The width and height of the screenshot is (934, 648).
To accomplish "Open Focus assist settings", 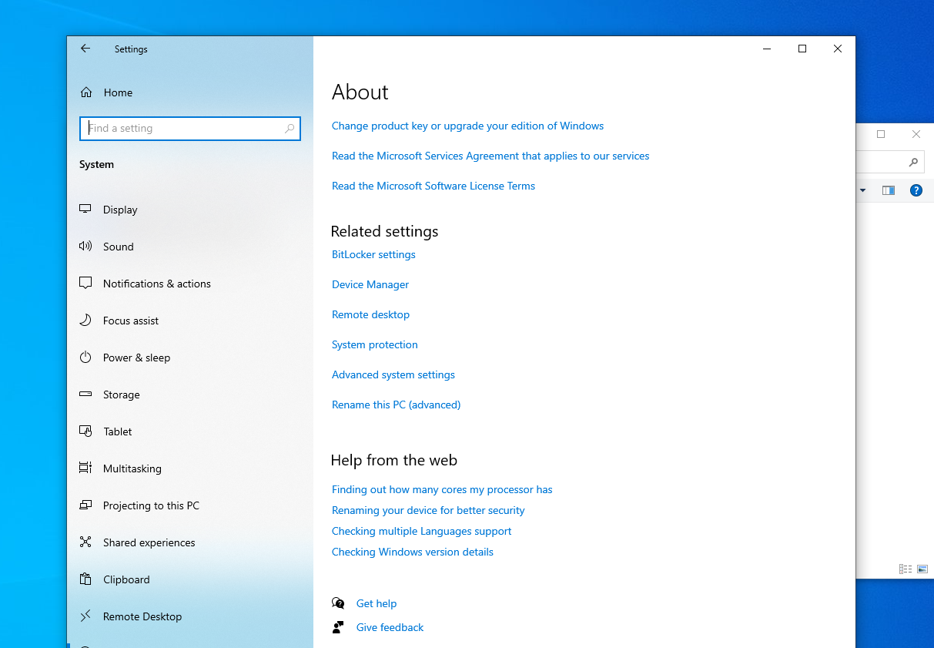I will pyautogui.click(x=130, y=321).
